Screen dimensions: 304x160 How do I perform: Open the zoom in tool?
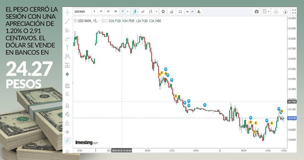tap(67, 94)
